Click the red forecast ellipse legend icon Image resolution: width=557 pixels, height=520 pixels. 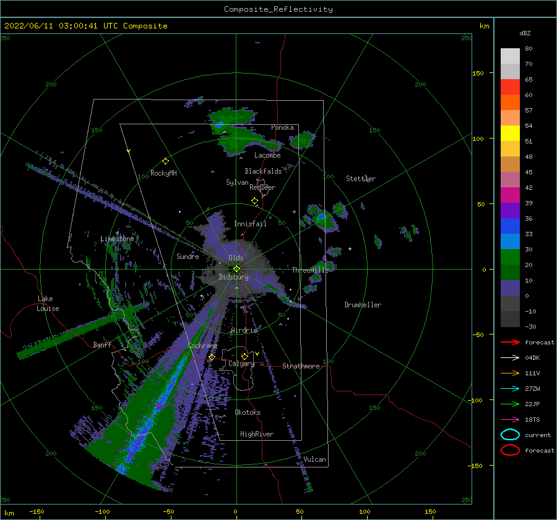pyautogui.click(x=510, y=450)
